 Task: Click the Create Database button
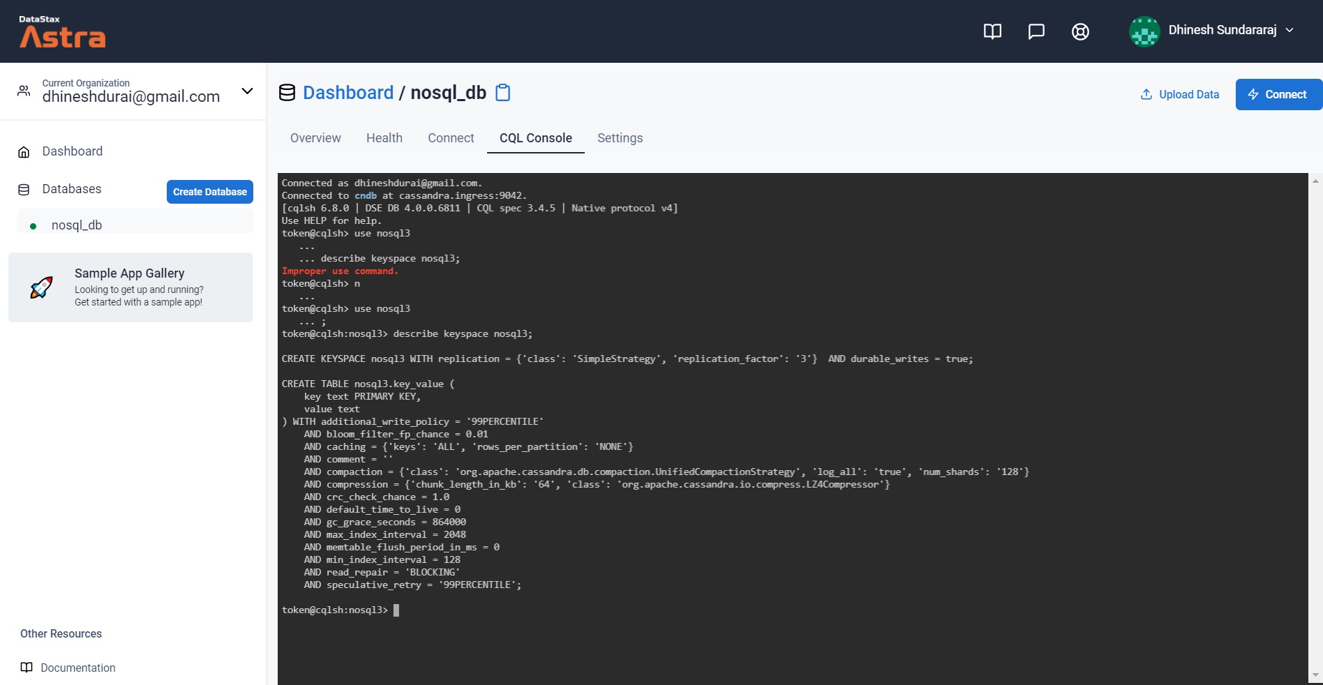pyautogui.click(x=209, y=192)
